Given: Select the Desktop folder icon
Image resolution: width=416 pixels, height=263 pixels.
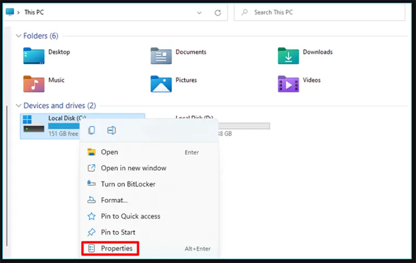Looking at the screenshot, I should [34, 56].
